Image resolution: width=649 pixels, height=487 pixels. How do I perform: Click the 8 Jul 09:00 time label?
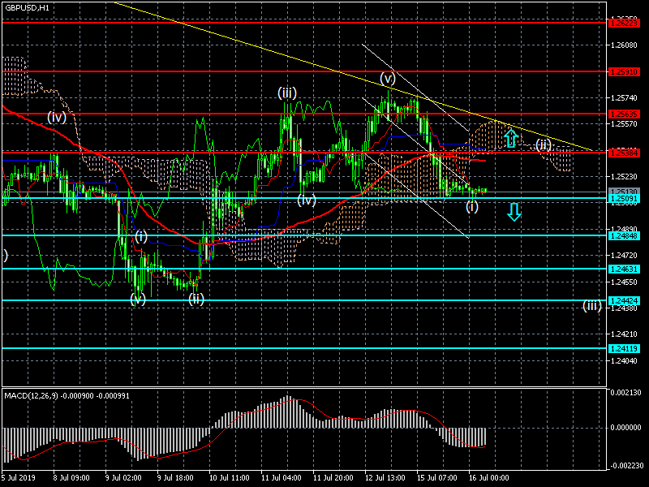71,478
